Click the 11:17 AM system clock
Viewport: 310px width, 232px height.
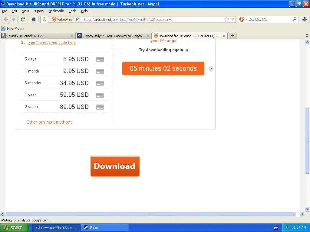tap(299, 228)
